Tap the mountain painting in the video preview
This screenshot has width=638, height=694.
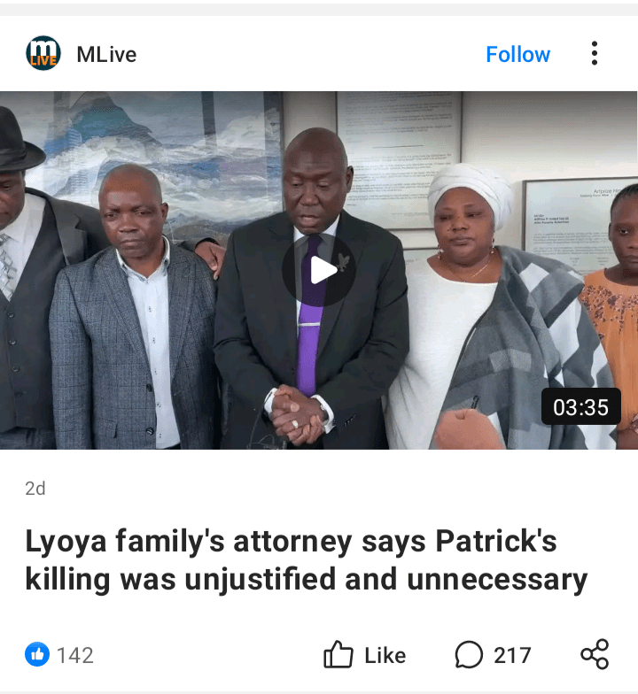coord(168,150)
